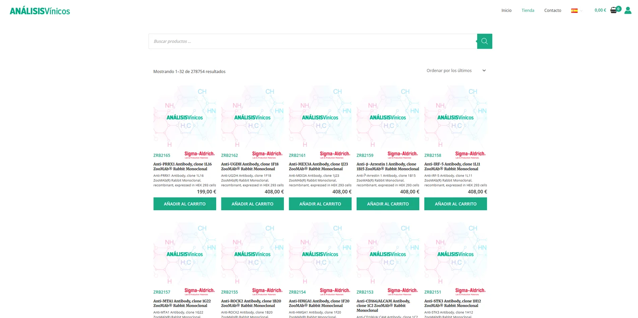This screenshot has height=318, width=638.
Task: Click the Spanish flag language icon
Action: (x=574, y=11)
